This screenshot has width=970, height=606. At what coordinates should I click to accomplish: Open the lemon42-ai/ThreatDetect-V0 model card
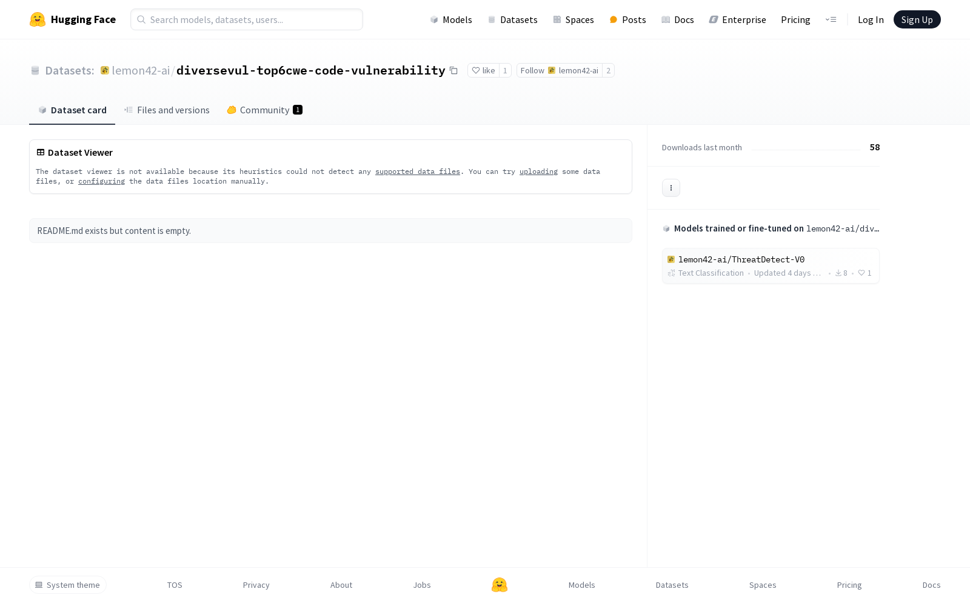[741, 259]
